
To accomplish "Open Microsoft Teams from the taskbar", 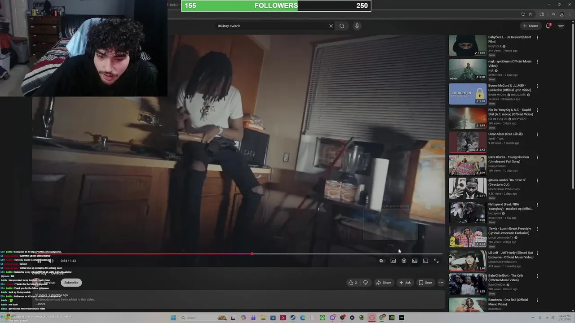I will pos(253,318).
